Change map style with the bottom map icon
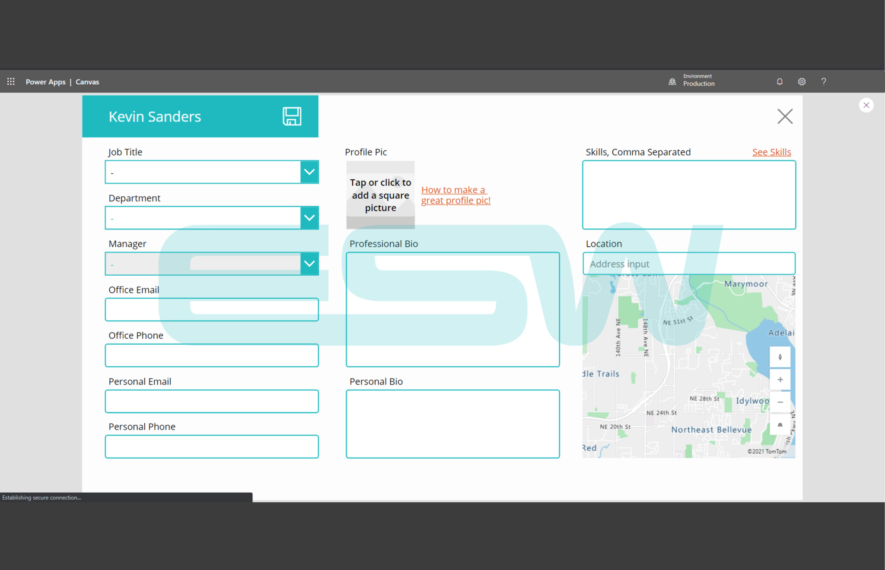Screen dimensions: 885x570 tap(780, 425)
